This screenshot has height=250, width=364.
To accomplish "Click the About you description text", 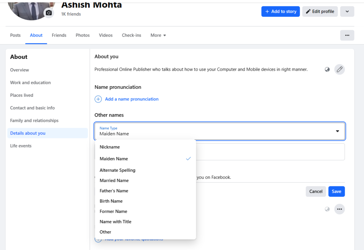I will (201, 69).
